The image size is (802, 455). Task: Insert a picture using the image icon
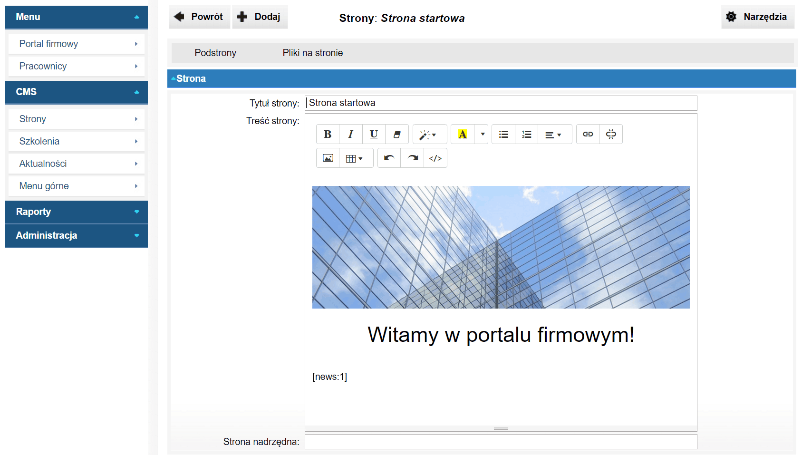pos(328,158)
